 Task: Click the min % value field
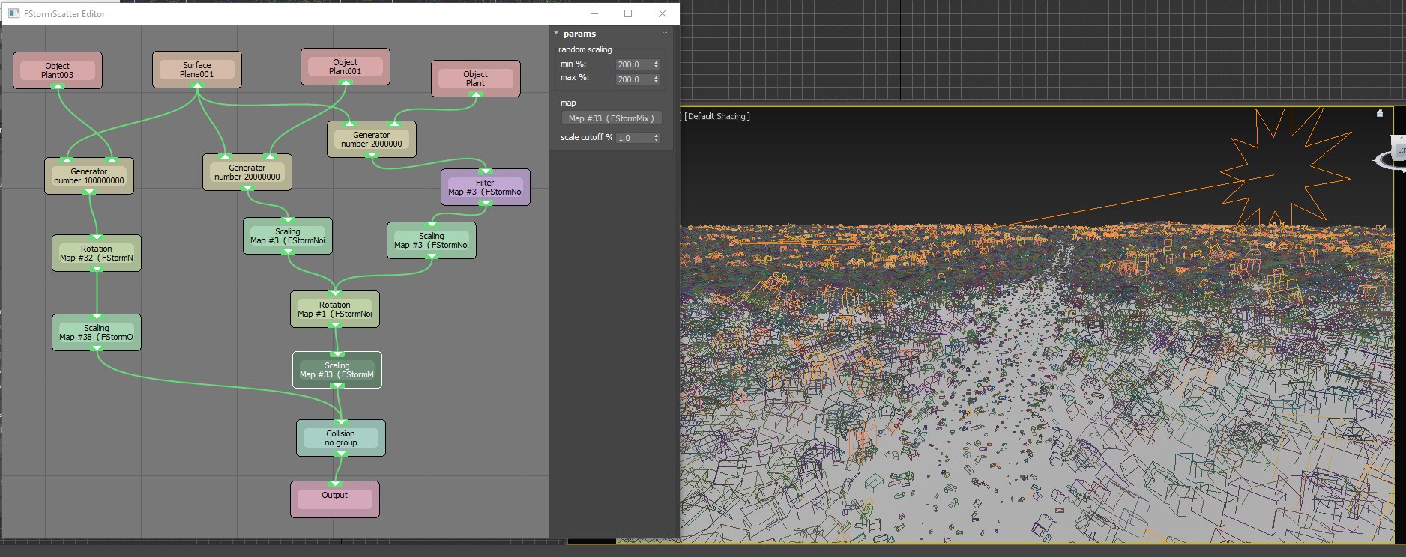[x=633, y=64]
